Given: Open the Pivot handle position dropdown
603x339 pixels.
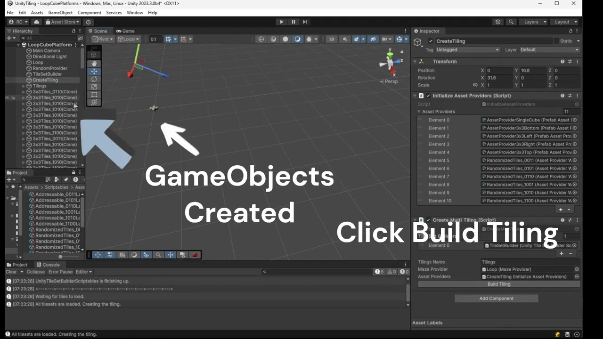Looking at the screenshot, I should pyautogui.click(x=103, y=39).
